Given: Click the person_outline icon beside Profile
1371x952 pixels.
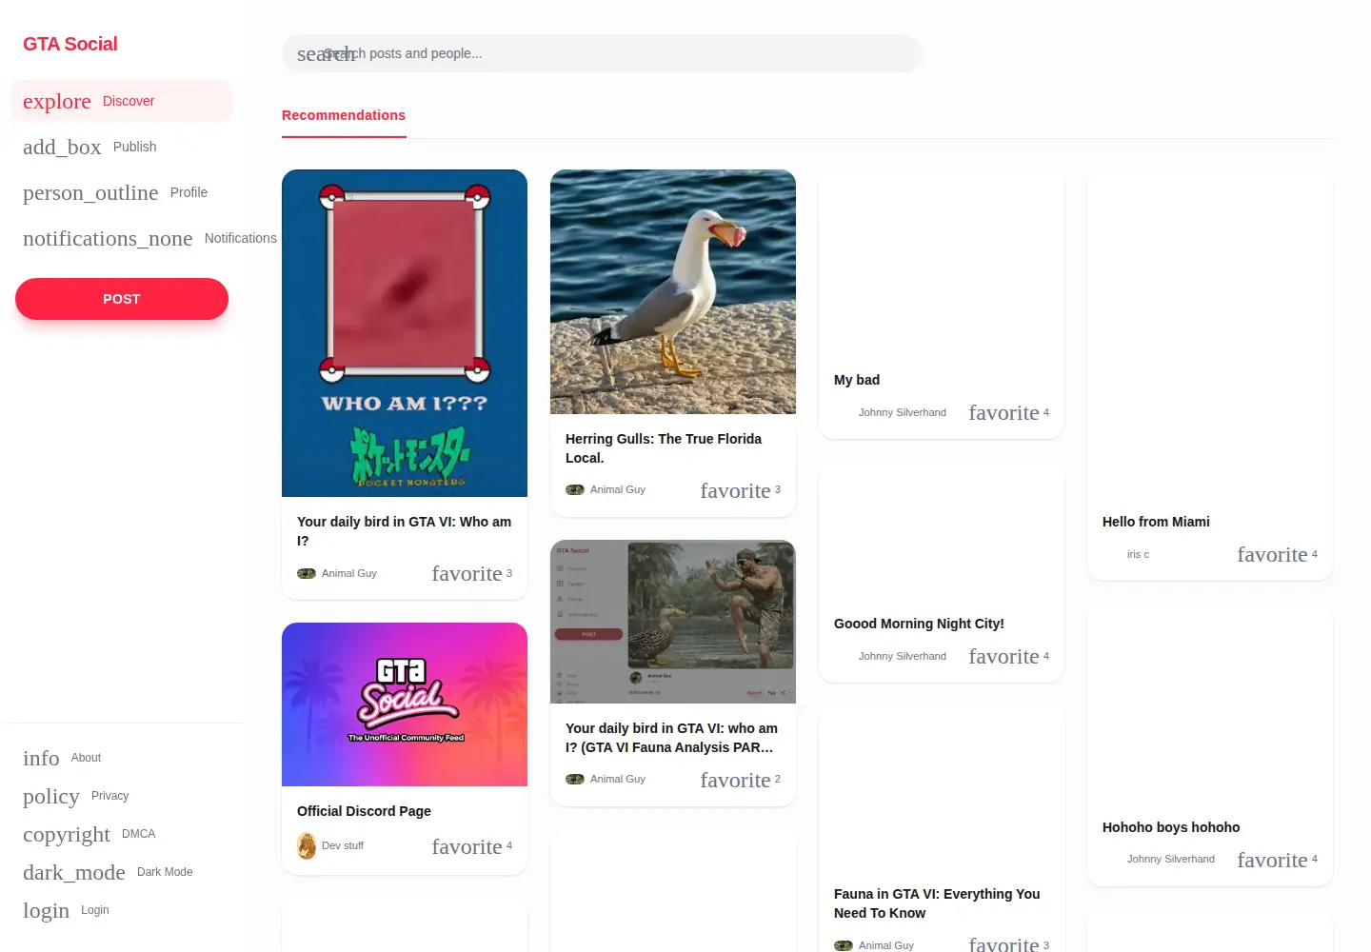Looking at the screenshot, I should point(90,192).
